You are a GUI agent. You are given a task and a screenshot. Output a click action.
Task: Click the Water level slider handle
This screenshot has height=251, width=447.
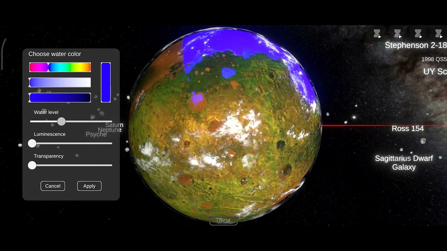point(61,121)
